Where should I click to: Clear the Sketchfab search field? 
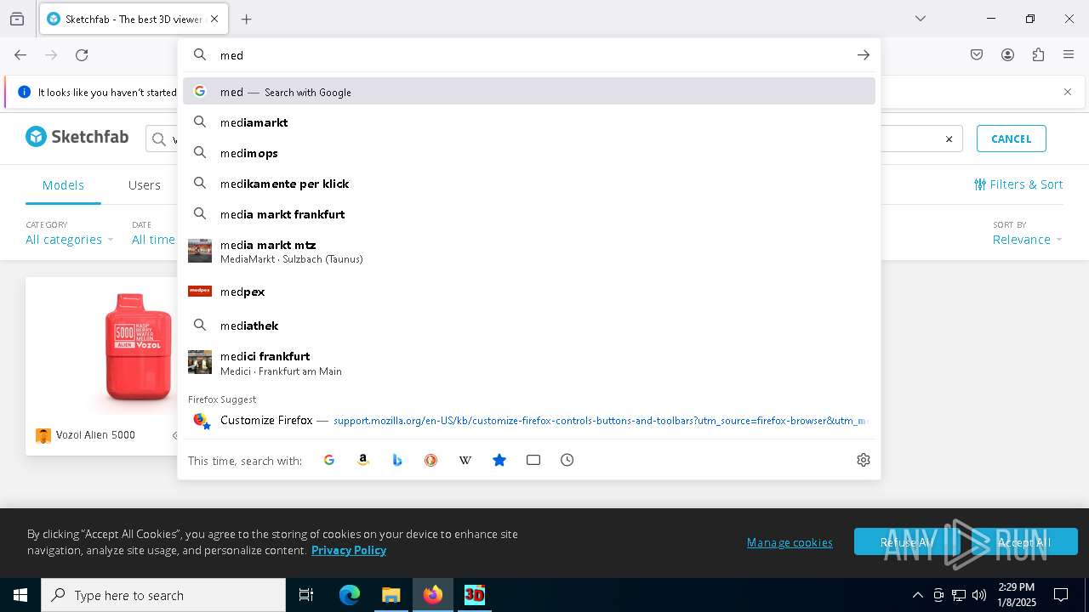949,139
